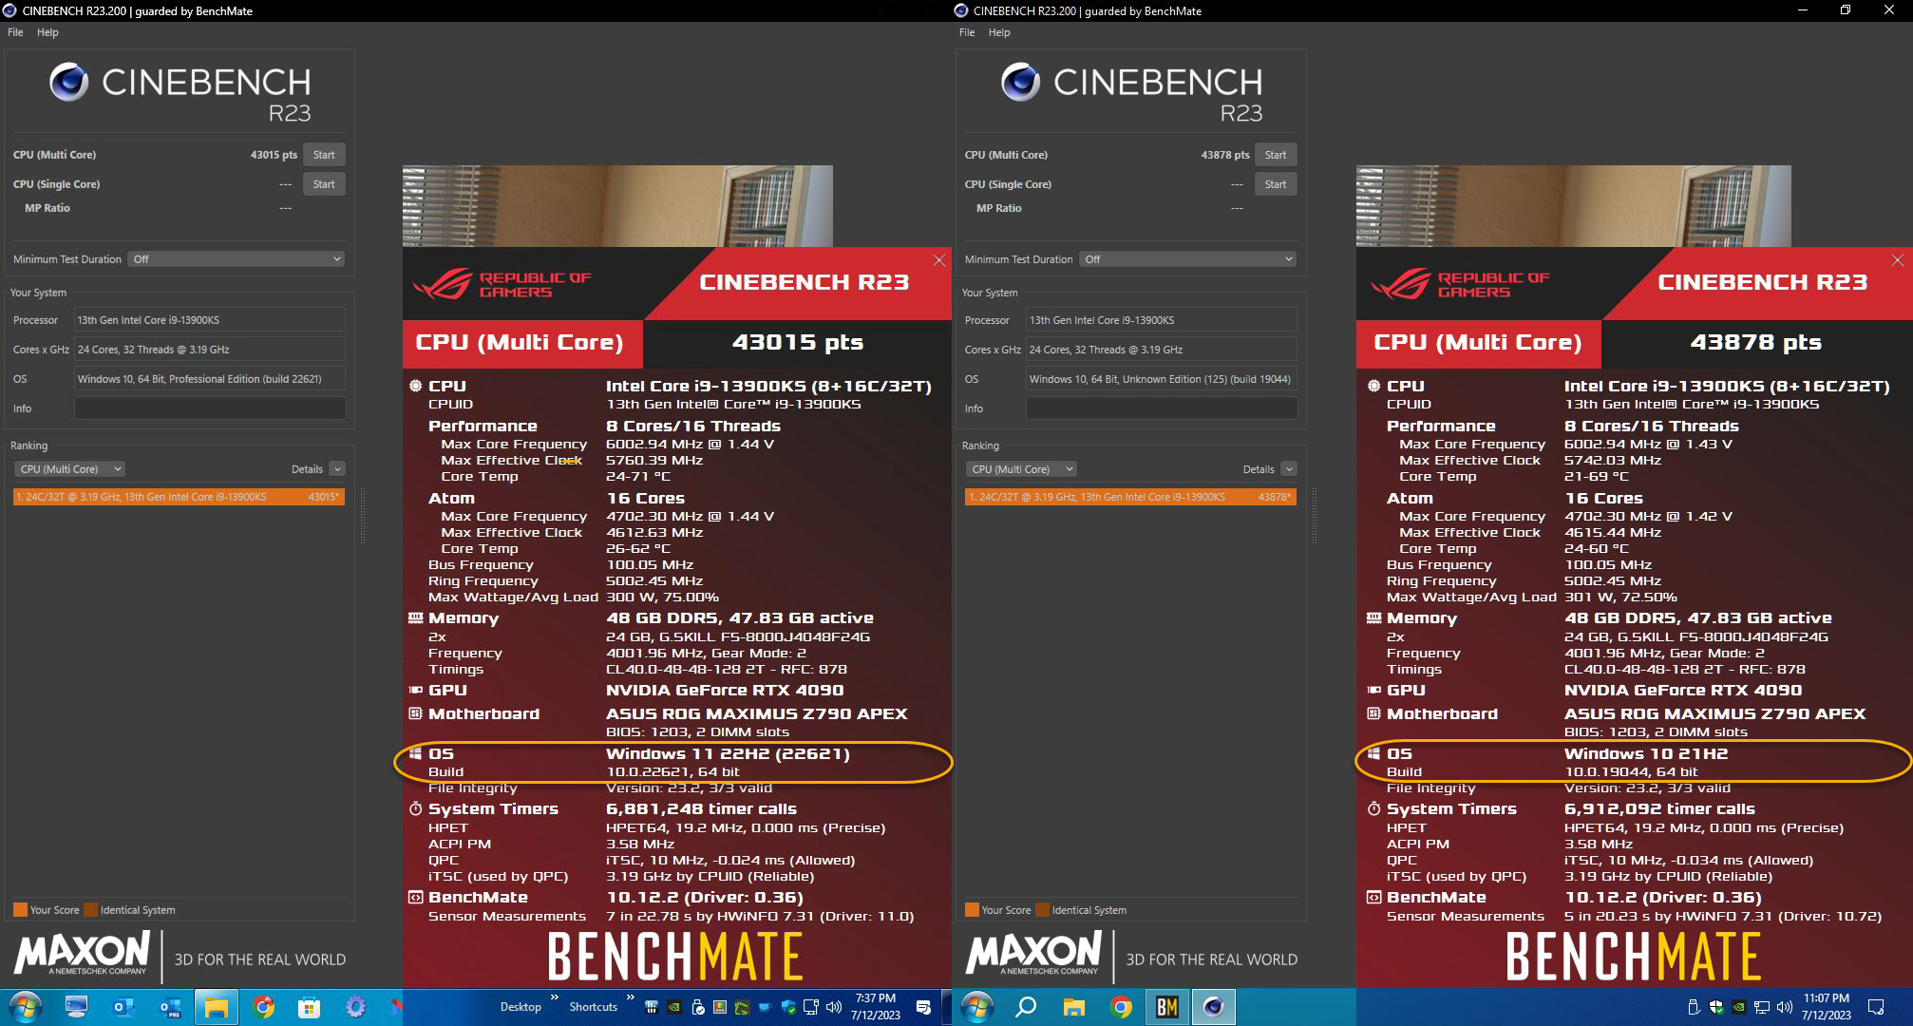The image size is (1913, 1026).
Task: Switch to Cinebench icon in right taskbar
Action: (1213, 1007)
